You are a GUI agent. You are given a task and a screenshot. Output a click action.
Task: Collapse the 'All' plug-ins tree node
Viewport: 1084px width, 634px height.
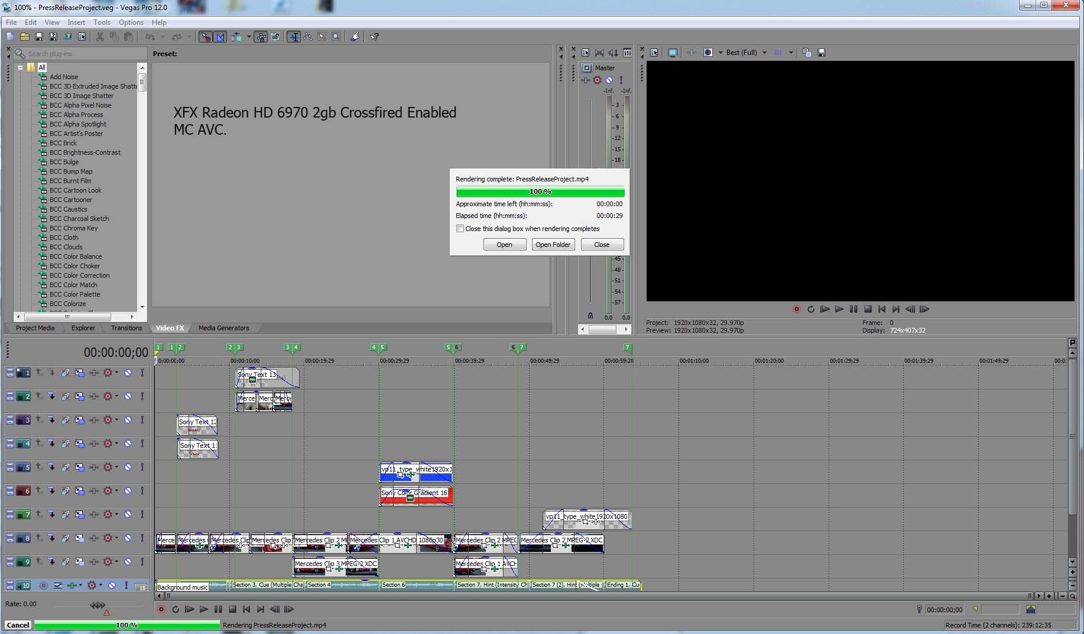(20, 67)
